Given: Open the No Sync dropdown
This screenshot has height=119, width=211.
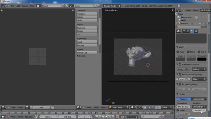Looking at the screenshot, I should (129, 117).
